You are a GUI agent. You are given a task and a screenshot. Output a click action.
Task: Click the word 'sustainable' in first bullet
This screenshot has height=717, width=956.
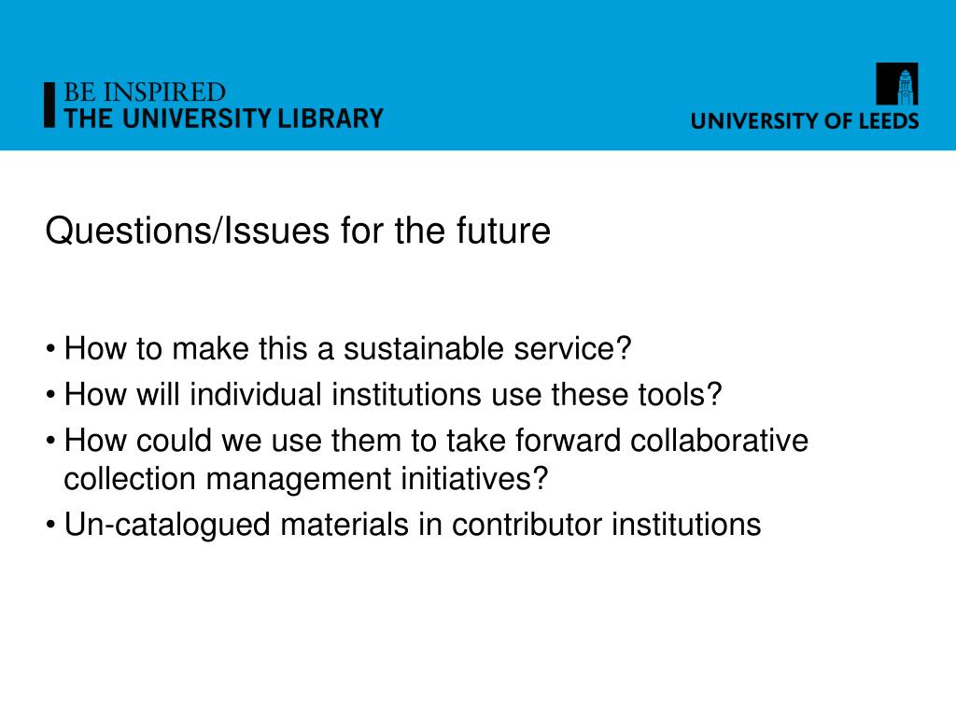pyautogui.click(x=424, y=349)
